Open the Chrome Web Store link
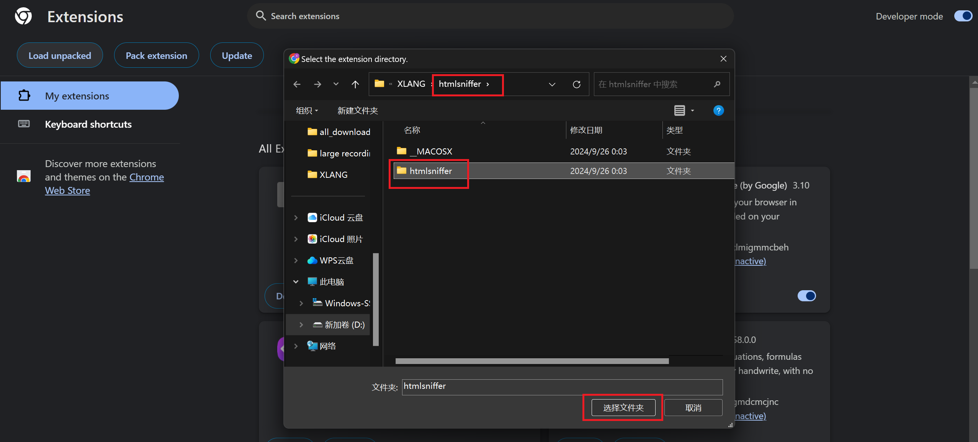This screenshot has height=442, width=978. pyautogui.click(x=146, y=177)
